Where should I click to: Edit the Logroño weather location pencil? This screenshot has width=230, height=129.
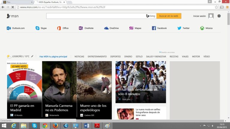(x=32, y=56)
